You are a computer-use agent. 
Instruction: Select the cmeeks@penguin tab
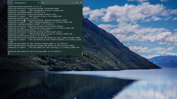tap(27, 3)
